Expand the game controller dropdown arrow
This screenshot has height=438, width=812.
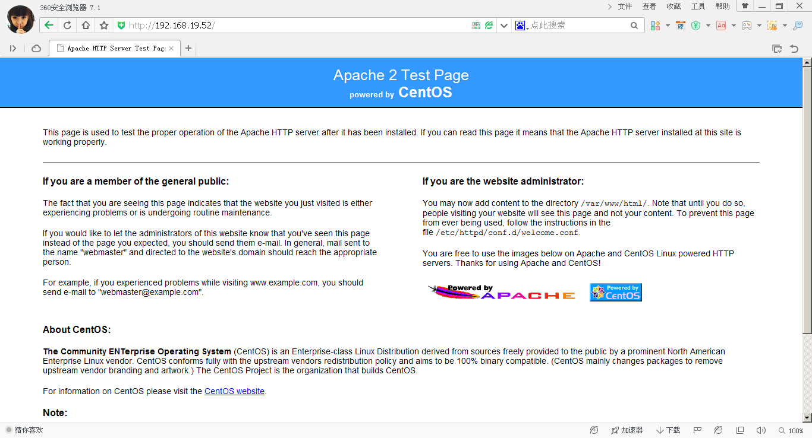[759, 26]
